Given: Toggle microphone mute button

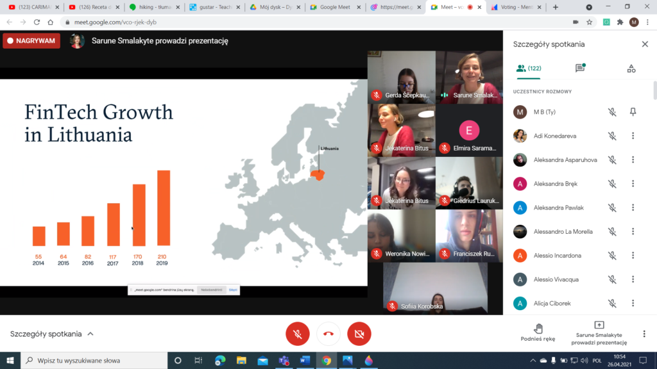Looking at the screenshot, I should [297, 334].
